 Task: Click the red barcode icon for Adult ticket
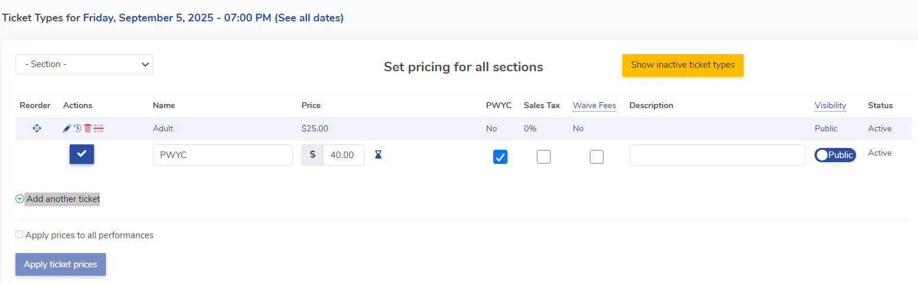click(99, 128)
